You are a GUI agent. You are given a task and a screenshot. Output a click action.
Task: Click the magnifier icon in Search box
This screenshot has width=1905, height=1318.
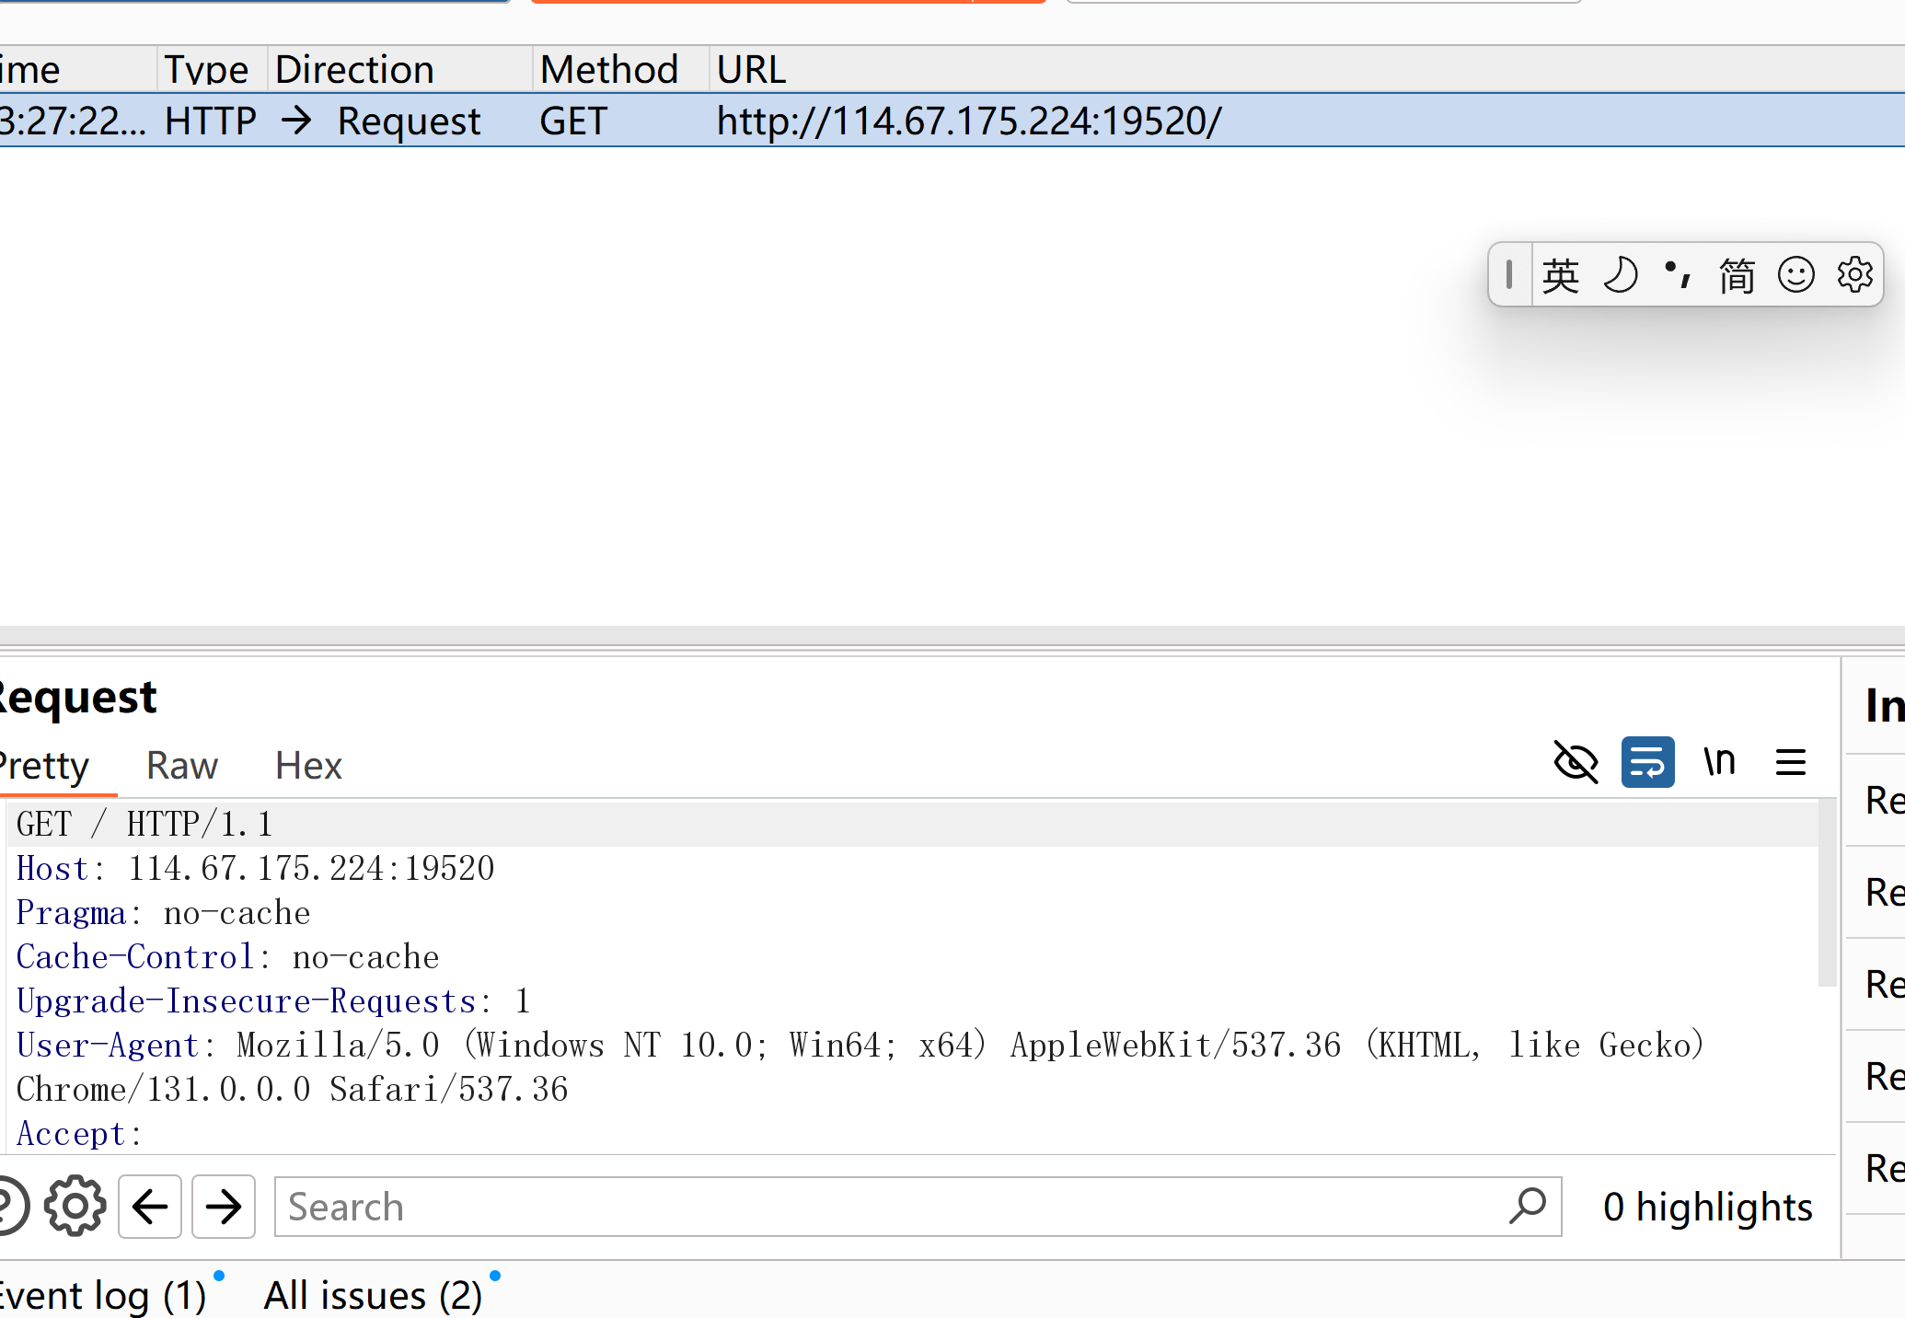pyautogui.click(x=1528, y=1206)
